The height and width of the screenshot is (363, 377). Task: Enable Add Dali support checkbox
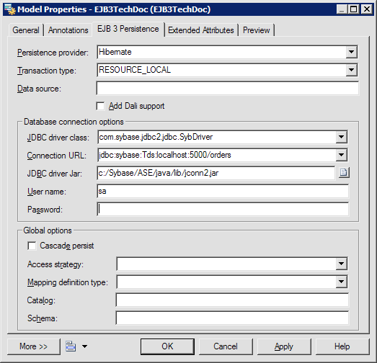[x=100, y=106]
